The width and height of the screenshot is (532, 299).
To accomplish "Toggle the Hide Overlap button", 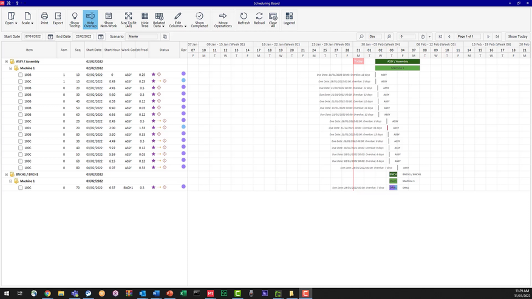I will pos(90,19).
